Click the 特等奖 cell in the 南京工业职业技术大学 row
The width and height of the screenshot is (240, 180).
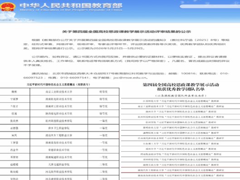click(103, 92)
